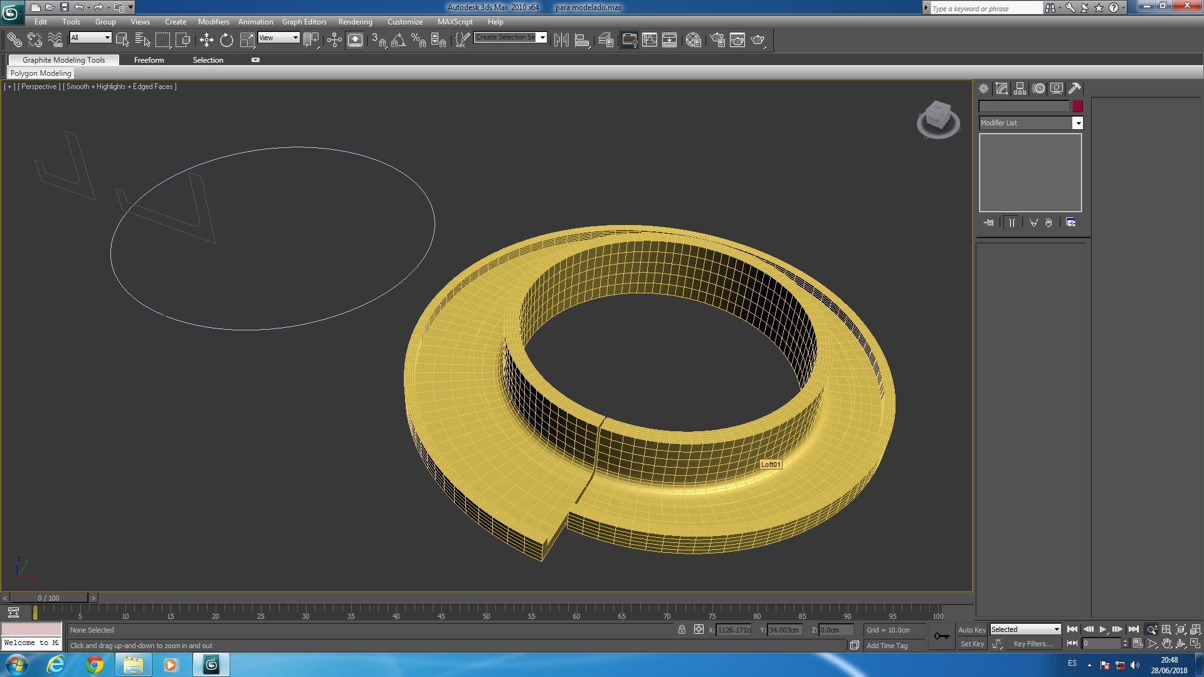This screenshot has width=1204, height=677.
Task: Toggle Auto Key animation mode
Action: (x=971, y=630)
